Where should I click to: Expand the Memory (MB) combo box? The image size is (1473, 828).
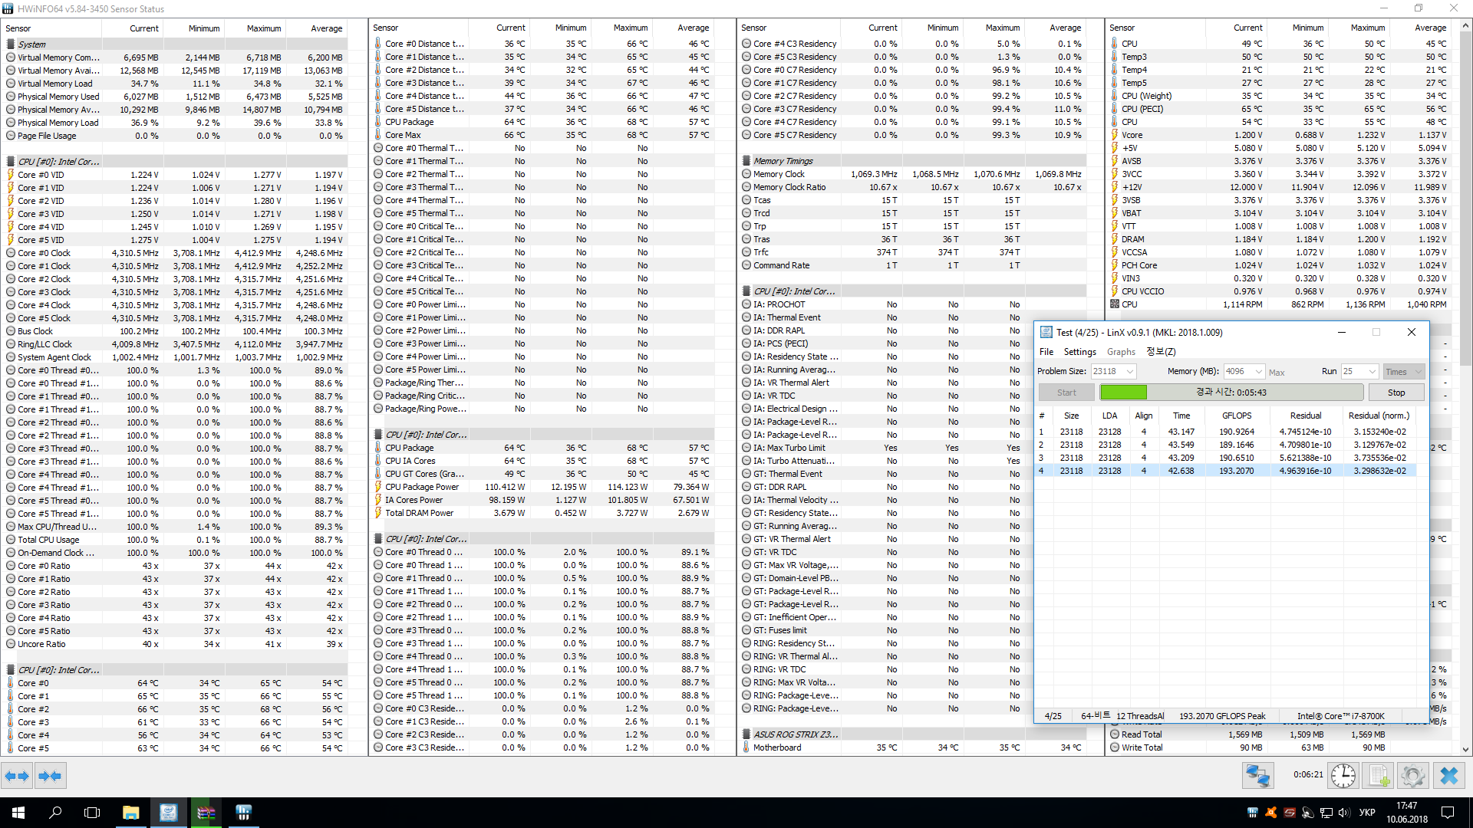(x=1258, y=372)
